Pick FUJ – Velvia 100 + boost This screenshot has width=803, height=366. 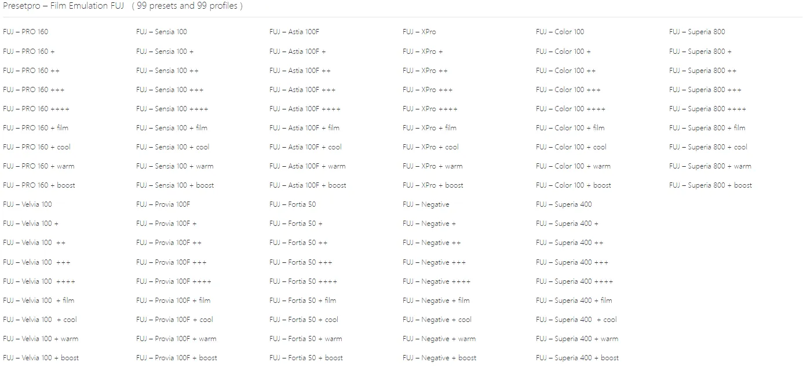click(x=41, y=358)
